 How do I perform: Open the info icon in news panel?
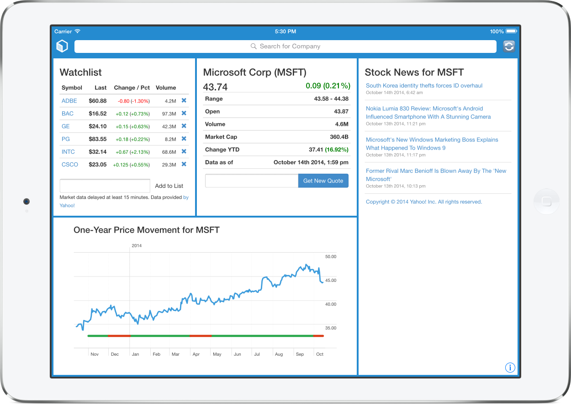510,368
